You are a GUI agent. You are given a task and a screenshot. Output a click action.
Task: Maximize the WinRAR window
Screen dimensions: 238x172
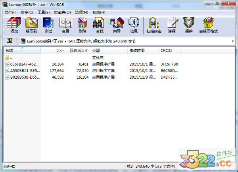tap(217, 3)
